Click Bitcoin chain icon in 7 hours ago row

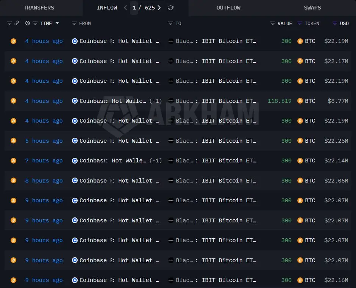click(x=13, y=161)
